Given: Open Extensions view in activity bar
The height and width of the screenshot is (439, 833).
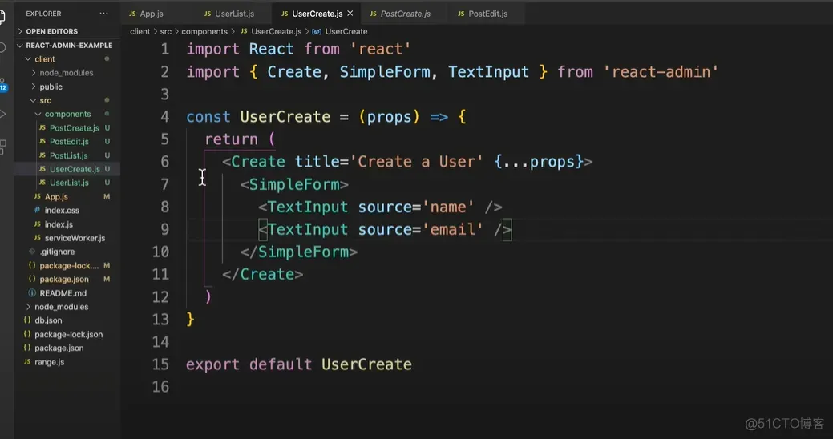Looking at the screenshot, I should 2,147.
